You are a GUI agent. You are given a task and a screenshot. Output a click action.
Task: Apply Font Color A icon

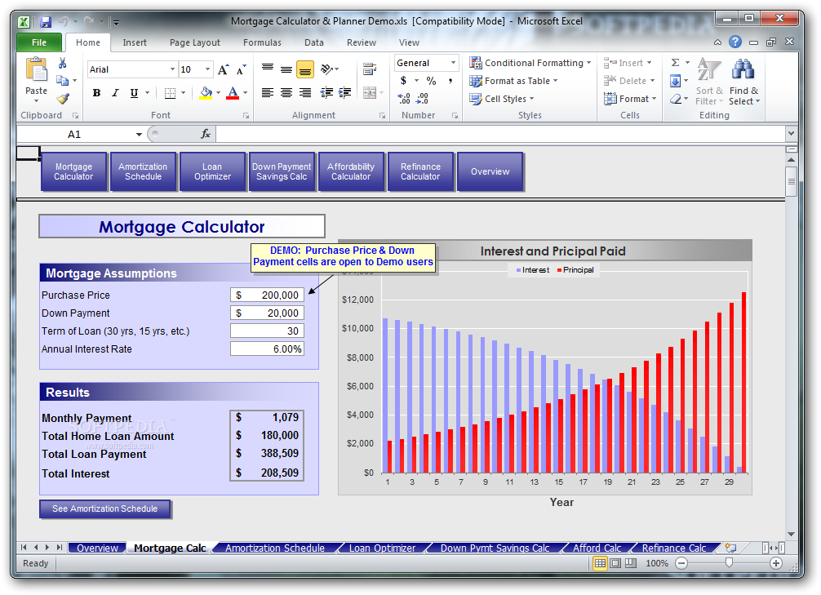tap(233, 93)
